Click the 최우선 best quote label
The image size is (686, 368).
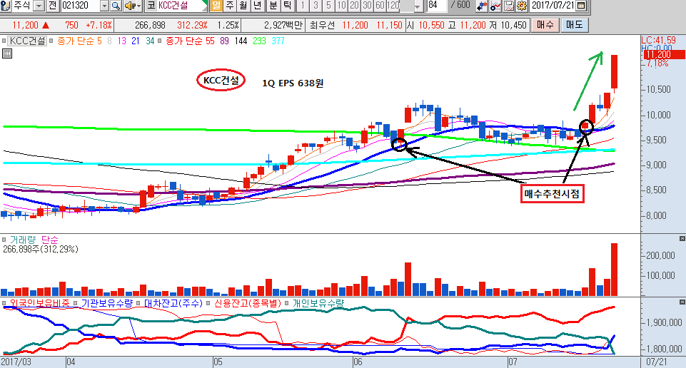tap(322, 26)
